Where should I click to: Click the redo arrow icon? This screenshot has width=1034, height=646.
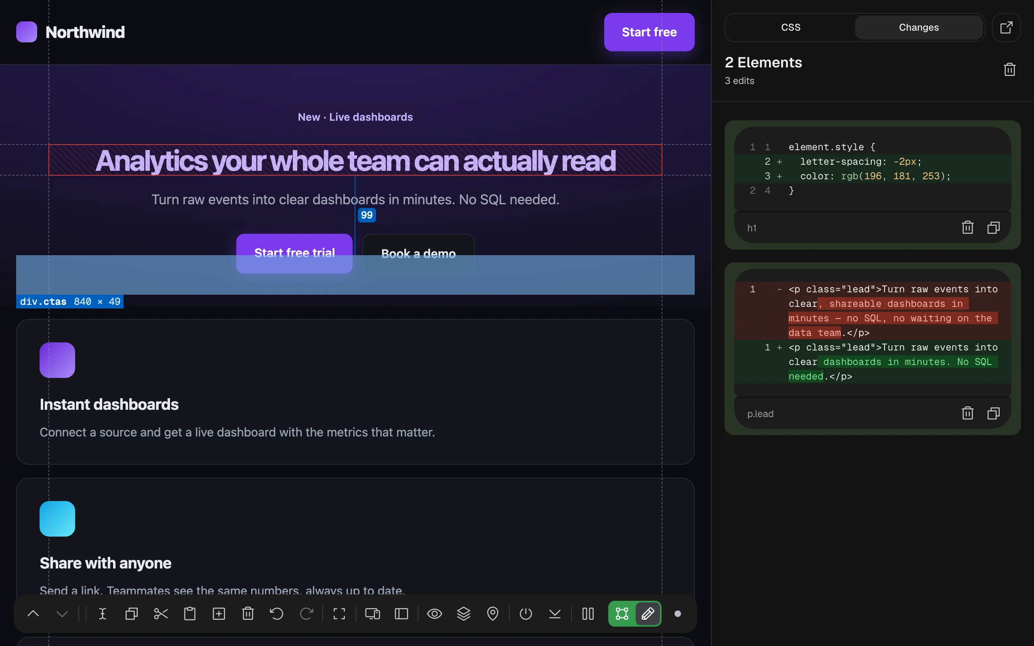coord(306,614)
